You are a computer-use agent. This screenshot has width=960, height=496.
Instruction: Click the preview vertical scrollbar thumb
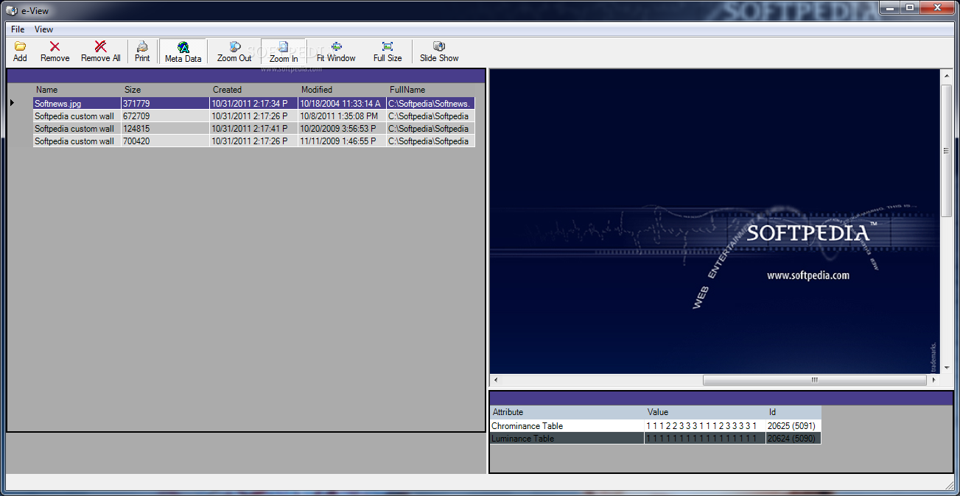point(947,151)
